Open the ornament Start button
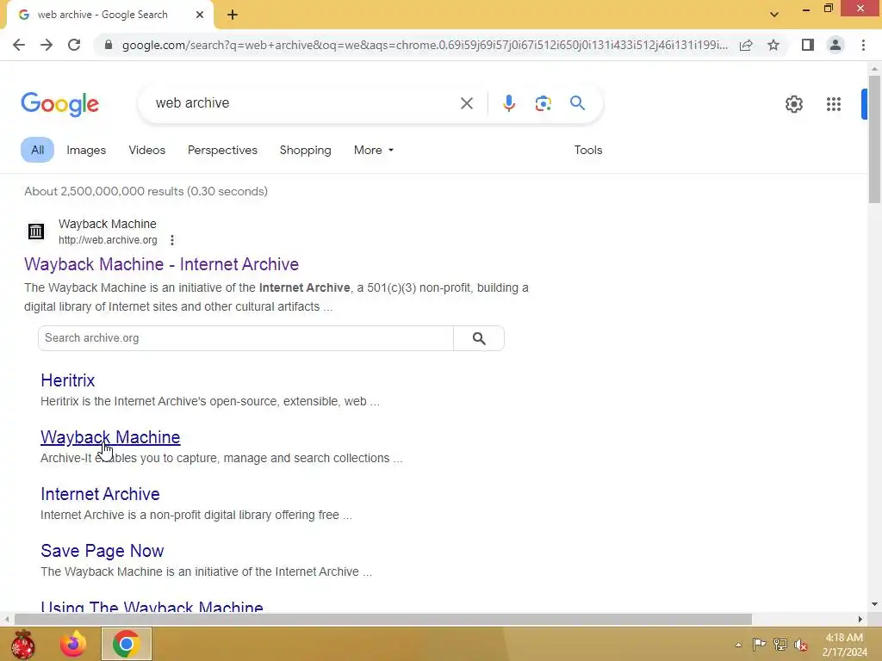The height and width of the screenshot is (661, 882). tap(22, 644)
